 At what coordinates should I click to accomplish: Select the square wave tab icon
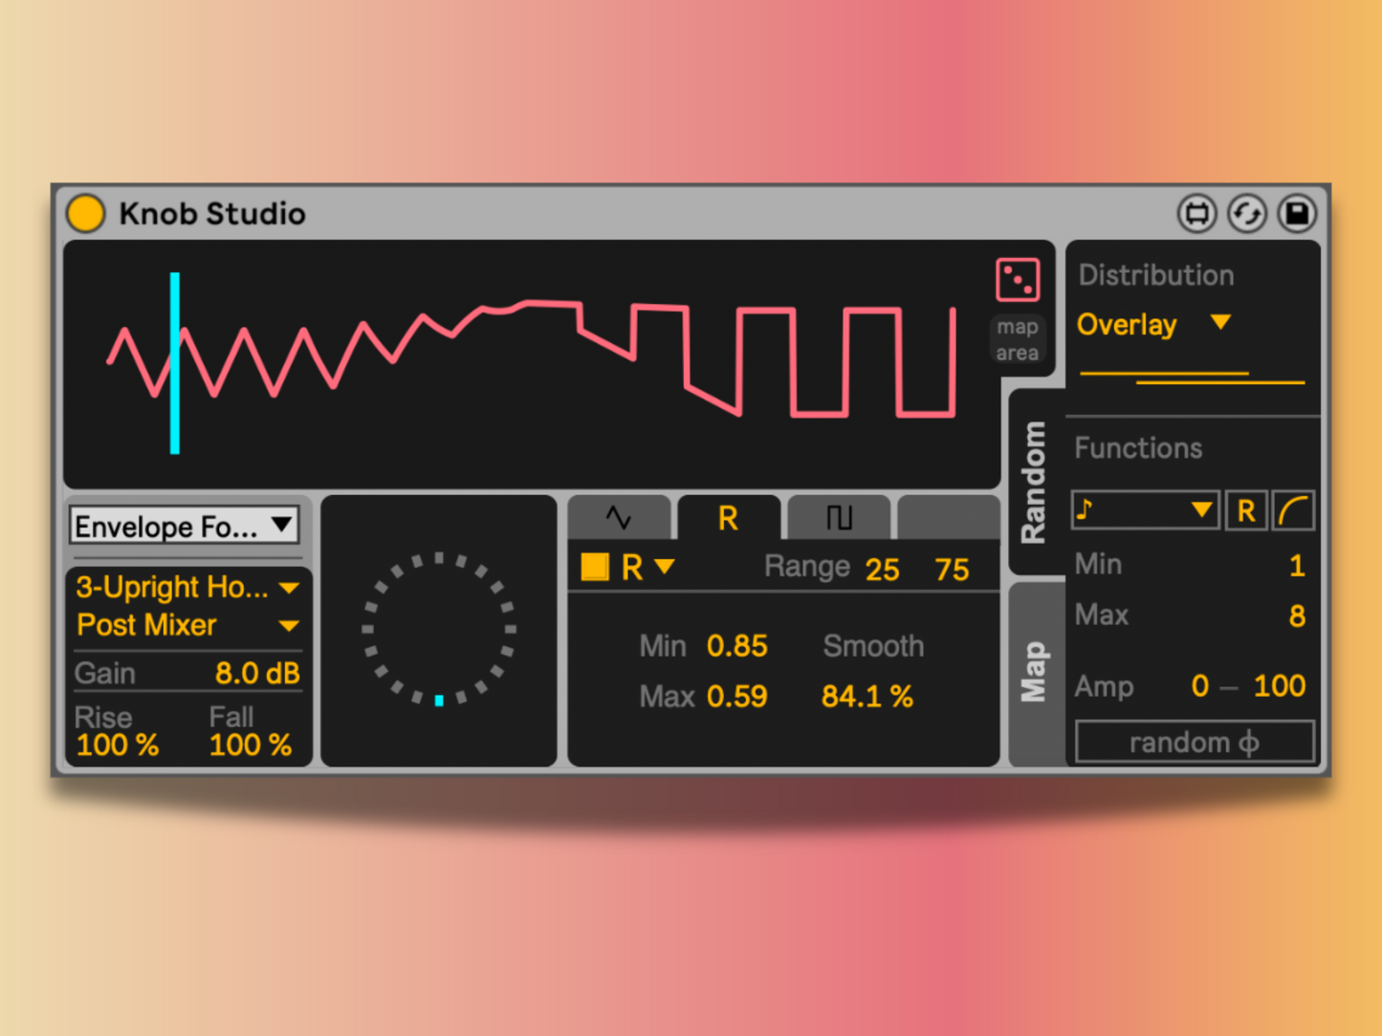[x=838, y=517]
